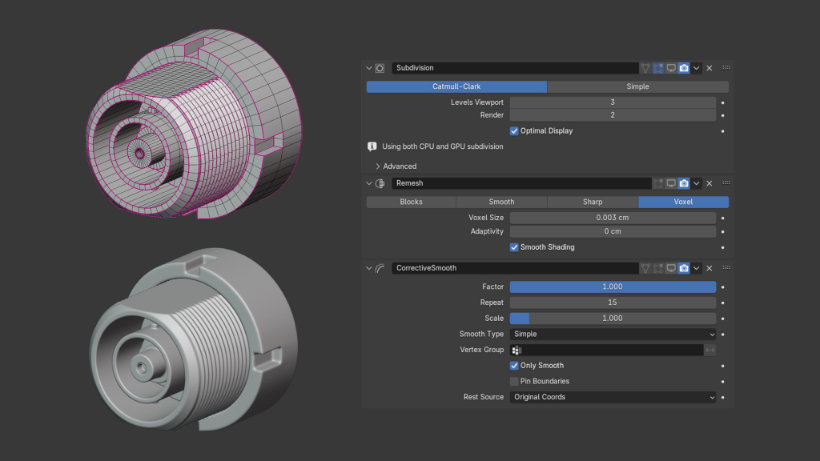Viewport: 820px width, 461px height.
Task: Uncheck Smooth Shading in Remesh
Action: pos(514,247)
